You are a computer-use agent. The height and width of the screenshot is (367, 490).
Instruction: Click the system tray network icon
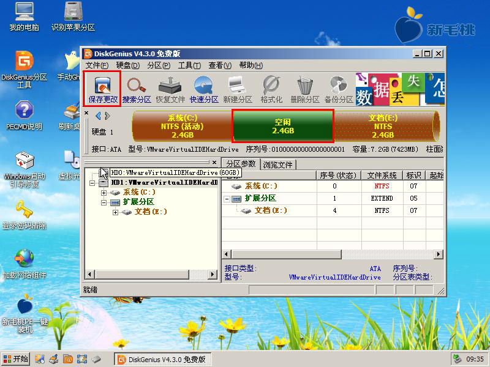[x=458, y=359]
